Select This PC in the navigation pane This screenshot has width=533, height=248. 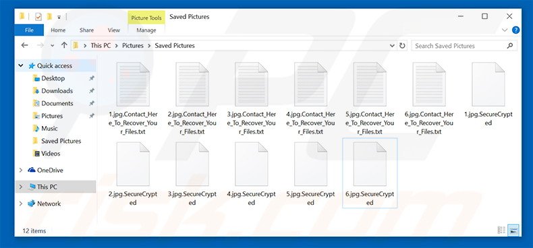(x=47, y=187)
